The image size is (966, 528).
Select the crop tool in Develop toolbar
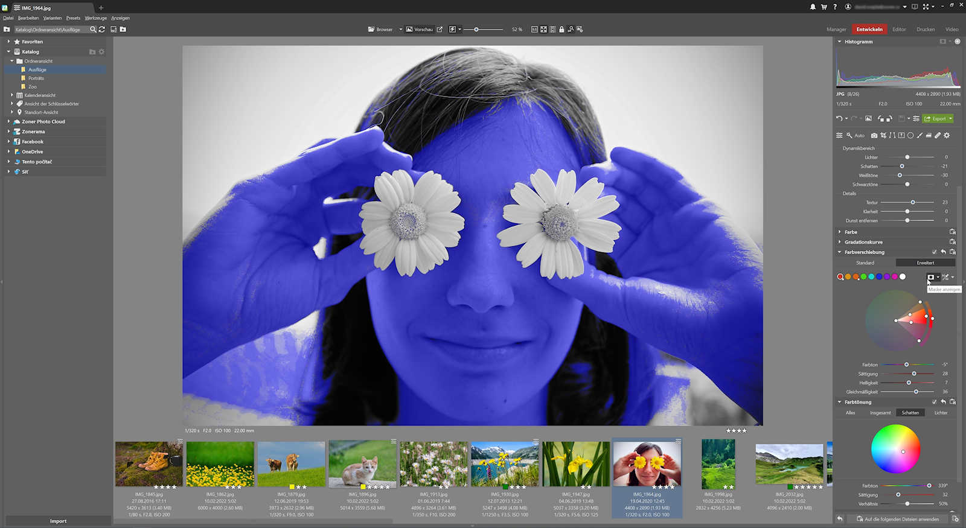(x=883, y=136)
